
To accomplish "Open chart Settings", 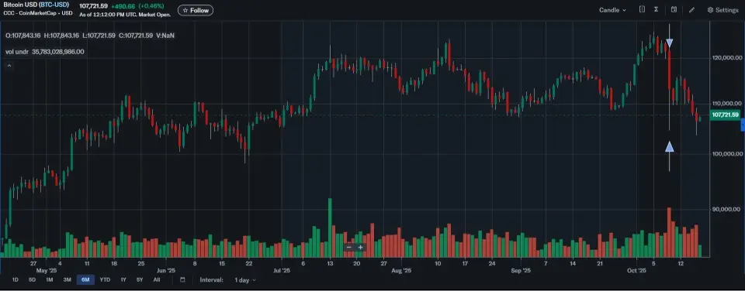I will coord(722,10).
